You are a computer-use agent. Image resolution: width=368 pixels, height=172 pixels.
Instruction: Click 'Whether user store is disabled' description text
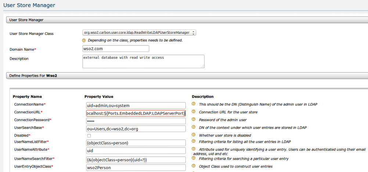pos(225,135)
